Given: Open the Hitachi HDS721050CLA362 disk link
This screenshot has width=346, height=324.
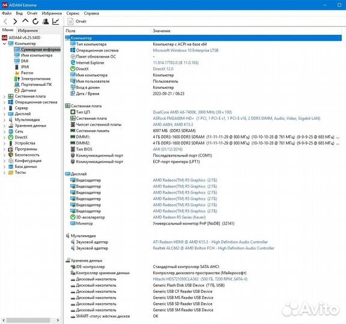Looking at the screenshot, I should pyautogui.click(x=200, y=279).
